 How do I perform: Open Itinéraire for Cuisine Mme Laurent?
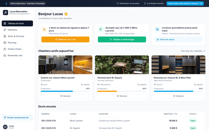65,96
